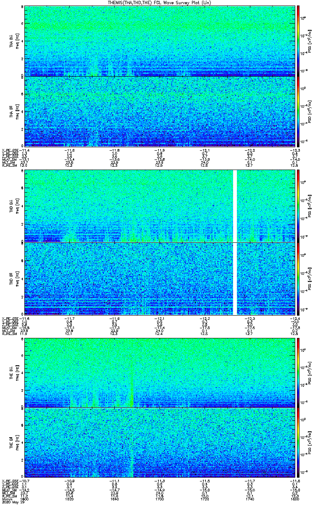The width and height of the screenshot is (315, 505).
Task: Click the 1620 time tick label
Action: point(70,498)
